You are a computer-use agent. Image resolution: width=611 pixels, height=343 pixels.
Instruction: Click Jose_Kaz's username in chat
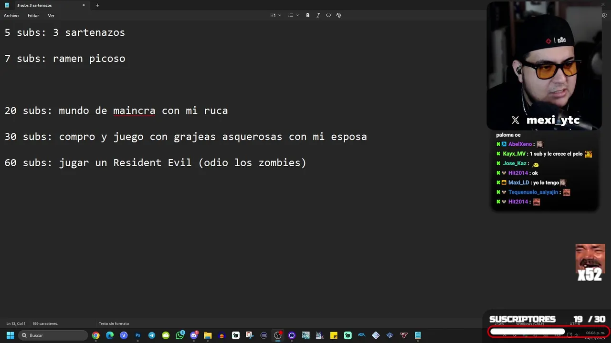(515, 163)
